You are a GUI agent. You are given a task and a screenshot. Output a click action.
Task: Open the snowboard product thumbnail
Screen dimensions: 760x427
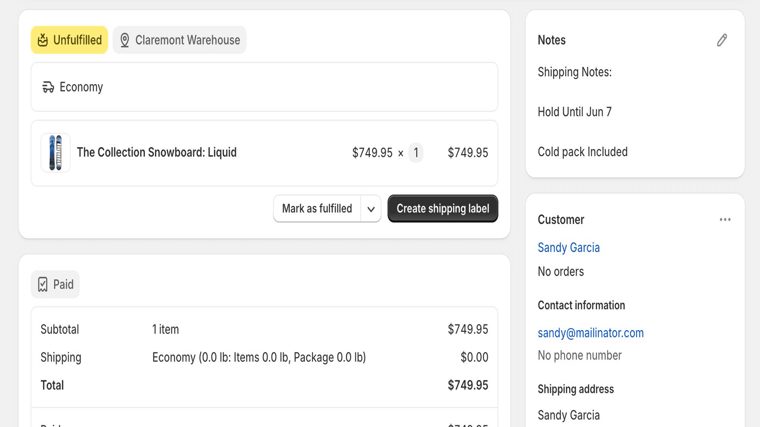56,152
